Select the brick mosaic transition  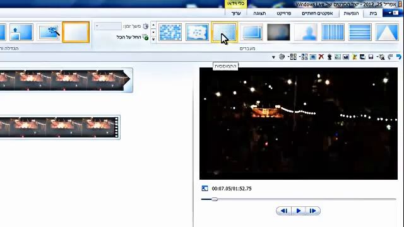[x=170, y=32]
